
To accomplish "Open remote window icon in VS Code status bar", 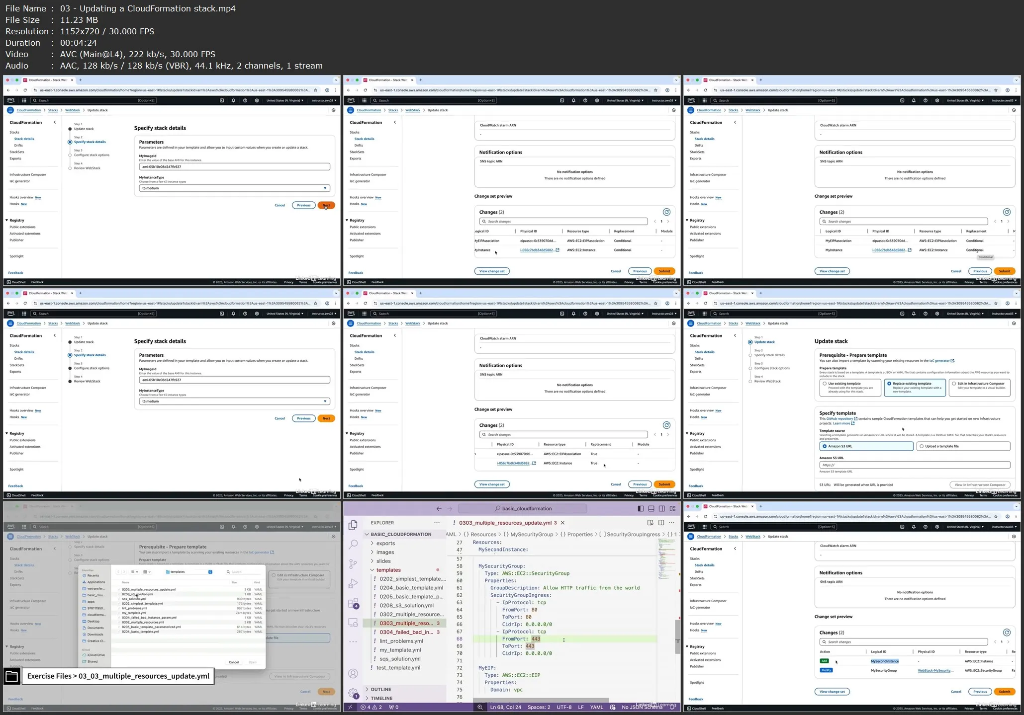I will [x=350, y=707].
